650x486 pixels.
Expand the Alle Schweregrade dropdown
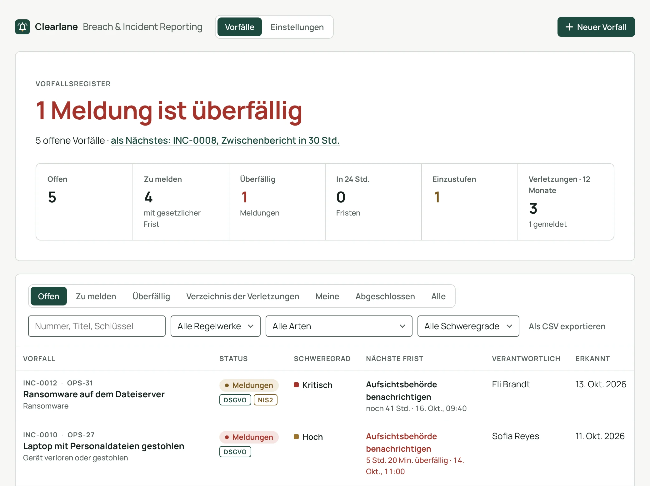tap(468, 326)
